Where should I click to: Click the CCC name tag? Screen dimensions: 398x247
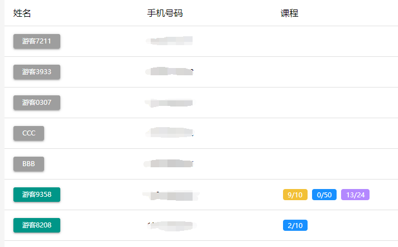coord(28,133)
